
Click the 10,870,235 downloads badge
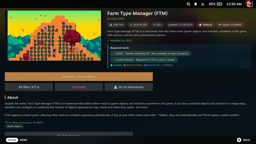pos(138,25)
